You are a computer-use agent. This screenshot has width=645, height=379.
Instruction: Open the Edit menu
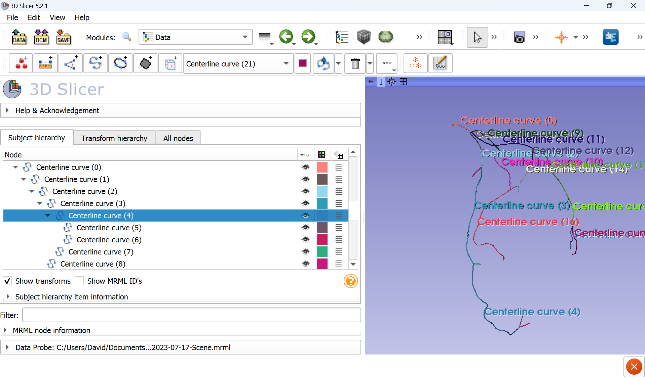coord(34,17)
